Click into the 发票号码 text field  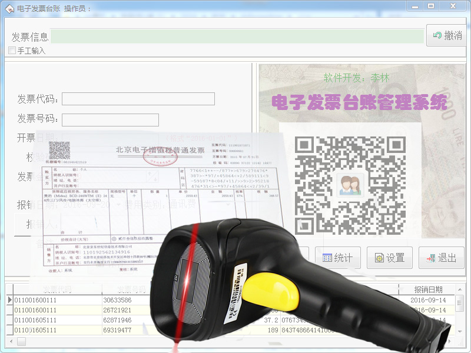tap(110, 120)
